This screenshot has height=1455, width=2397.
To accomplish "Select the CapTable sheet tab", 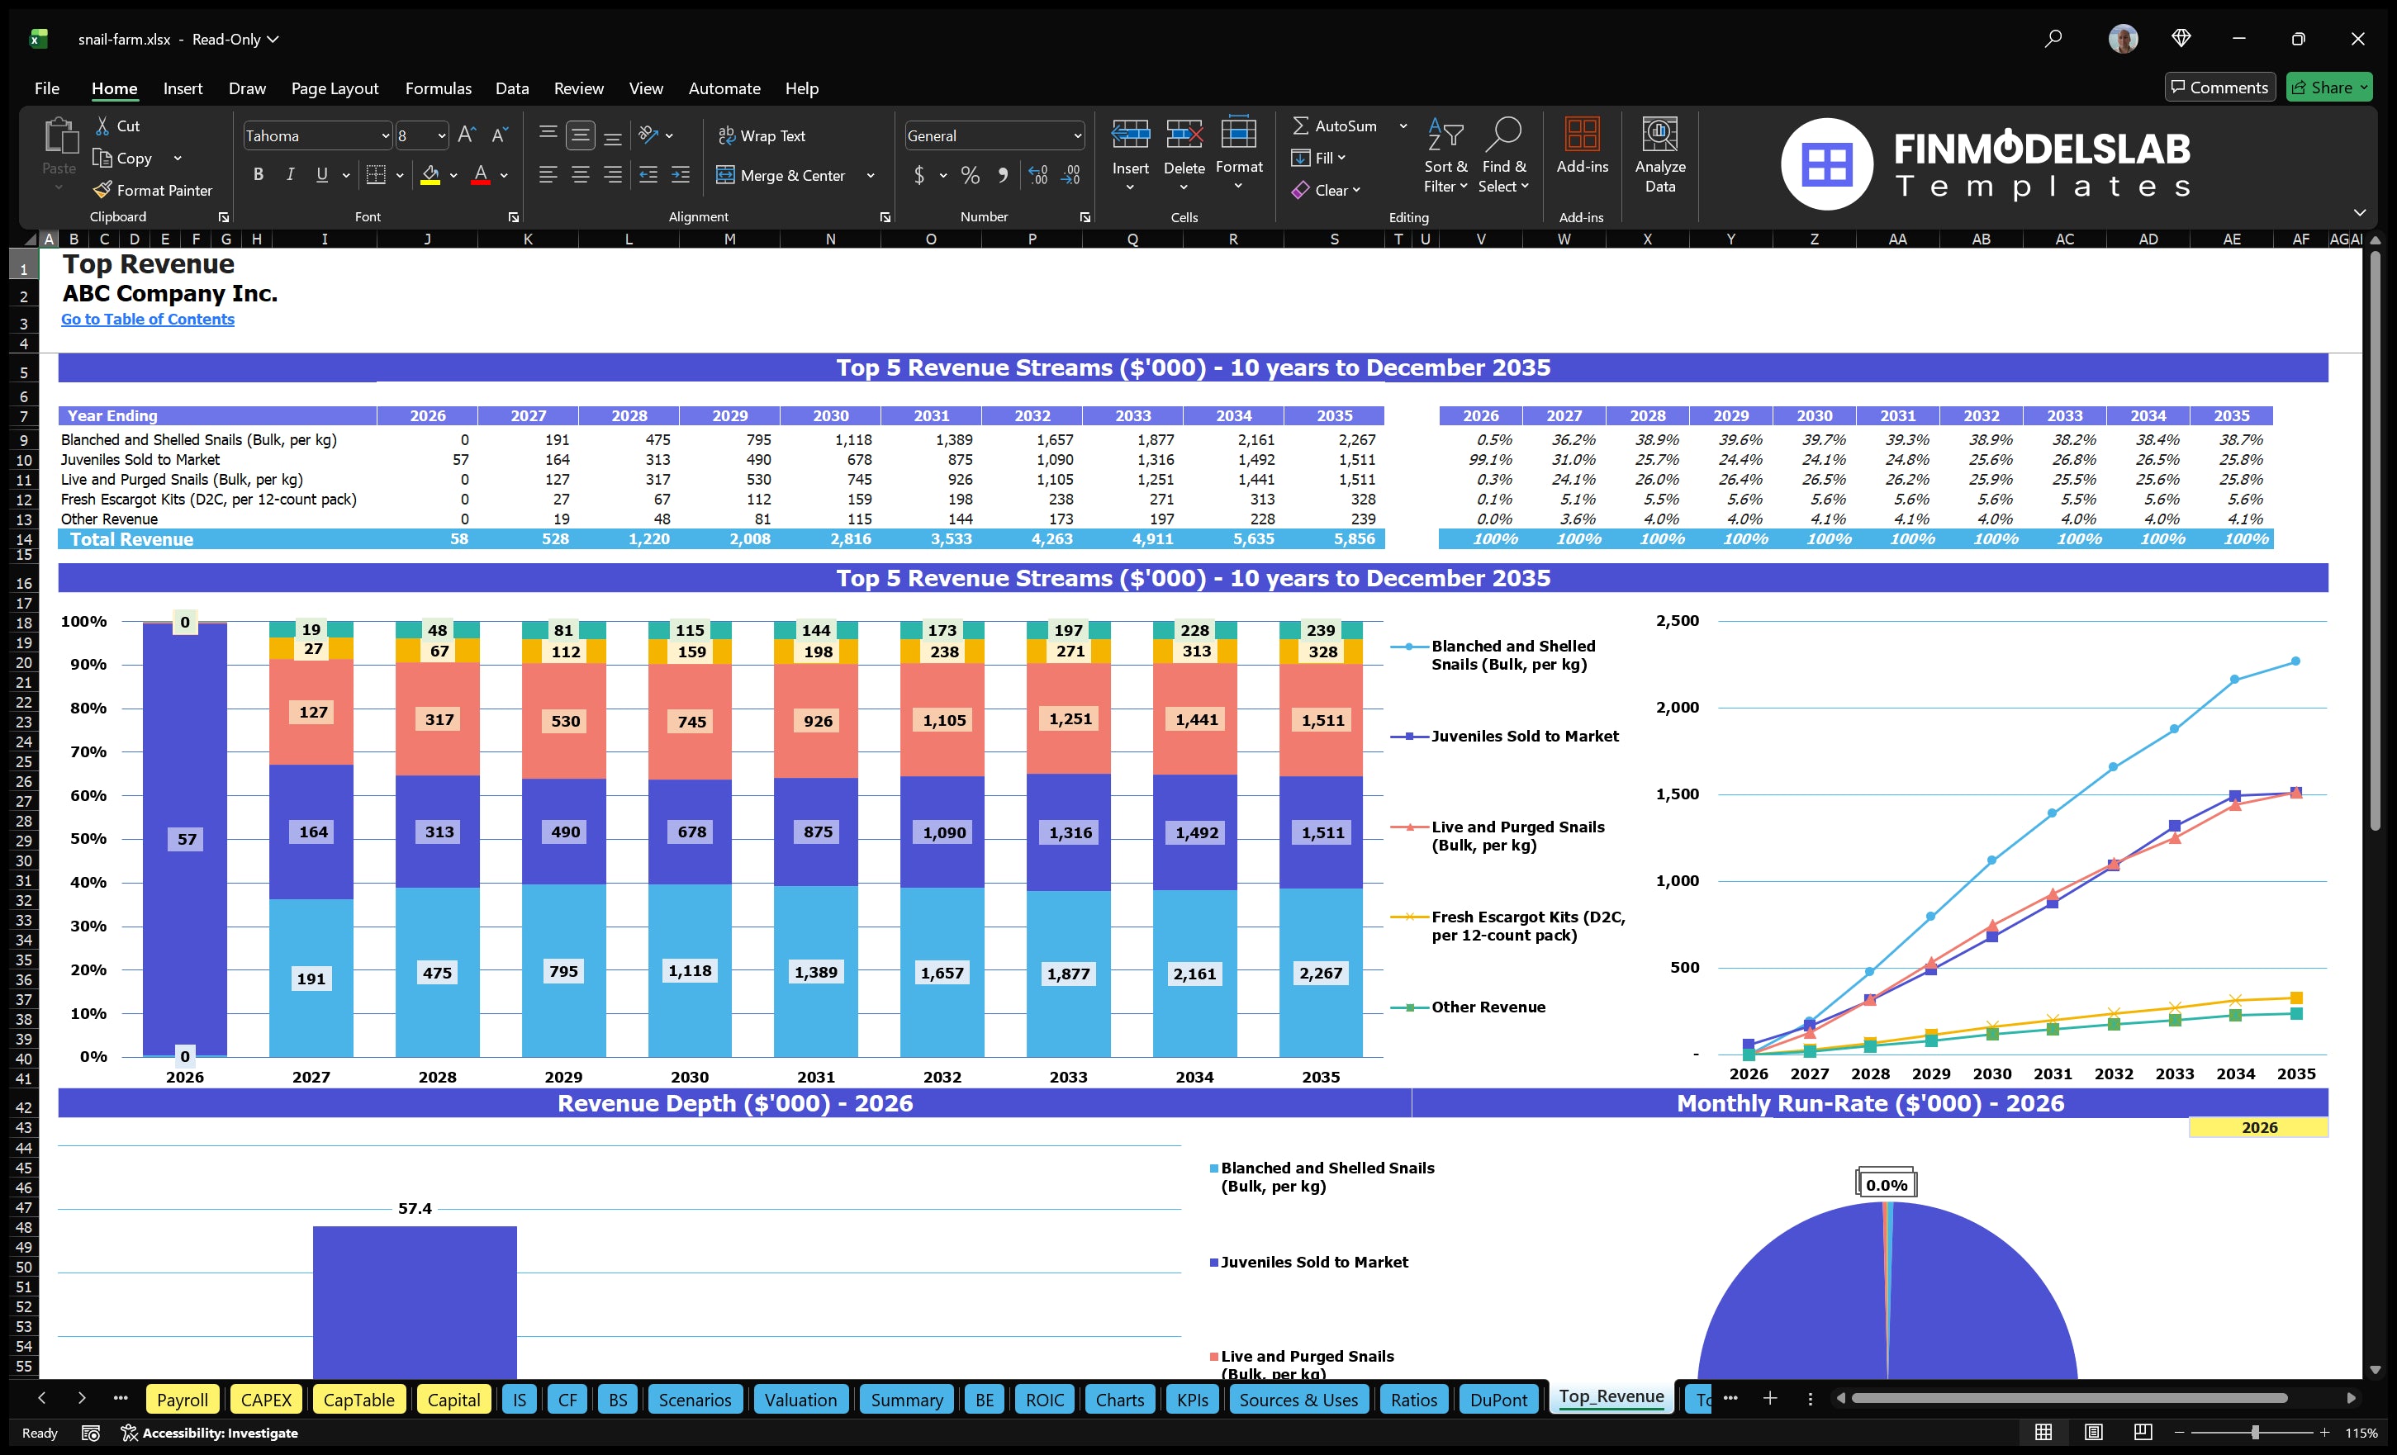I will [359, 1400].
